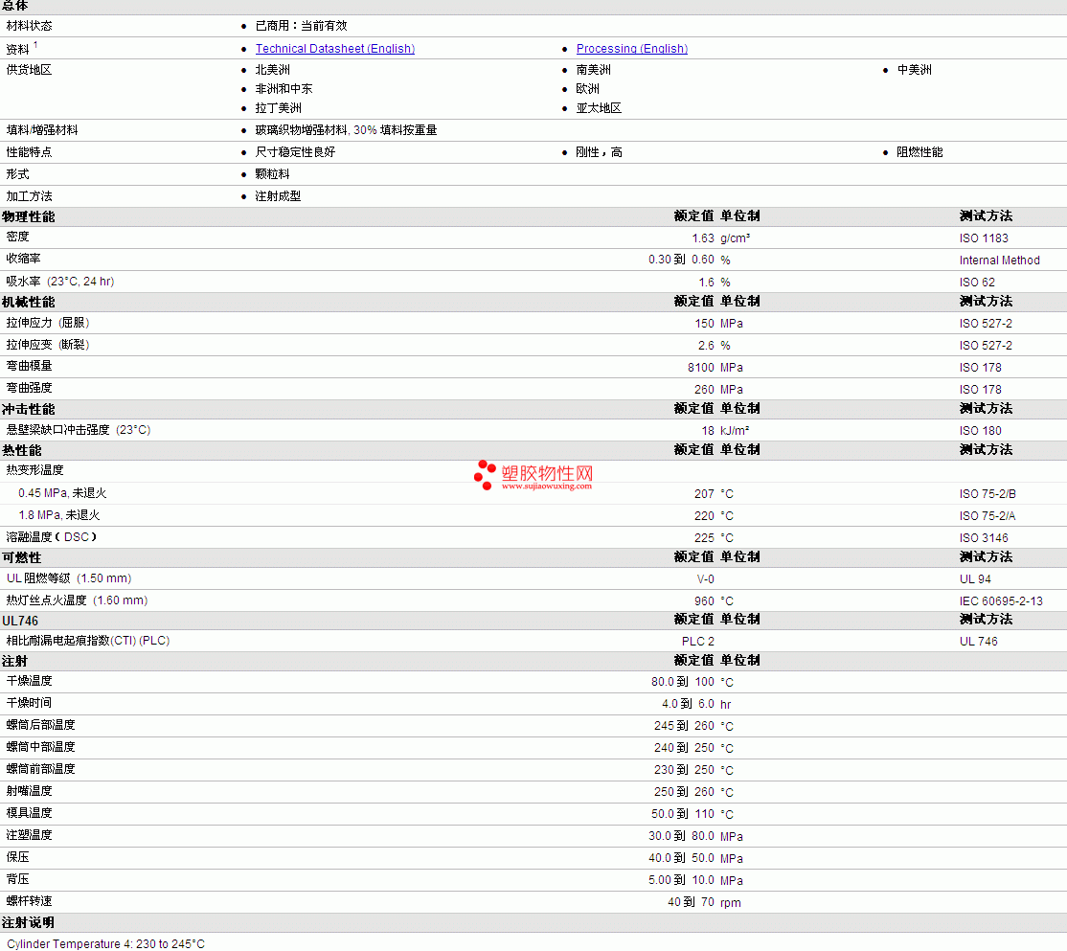Select the 已商用：当前有效 status text

[x=301, y=26]
